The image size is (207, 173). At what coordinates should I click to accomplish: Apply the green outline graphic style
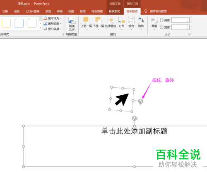coord(32,23)
